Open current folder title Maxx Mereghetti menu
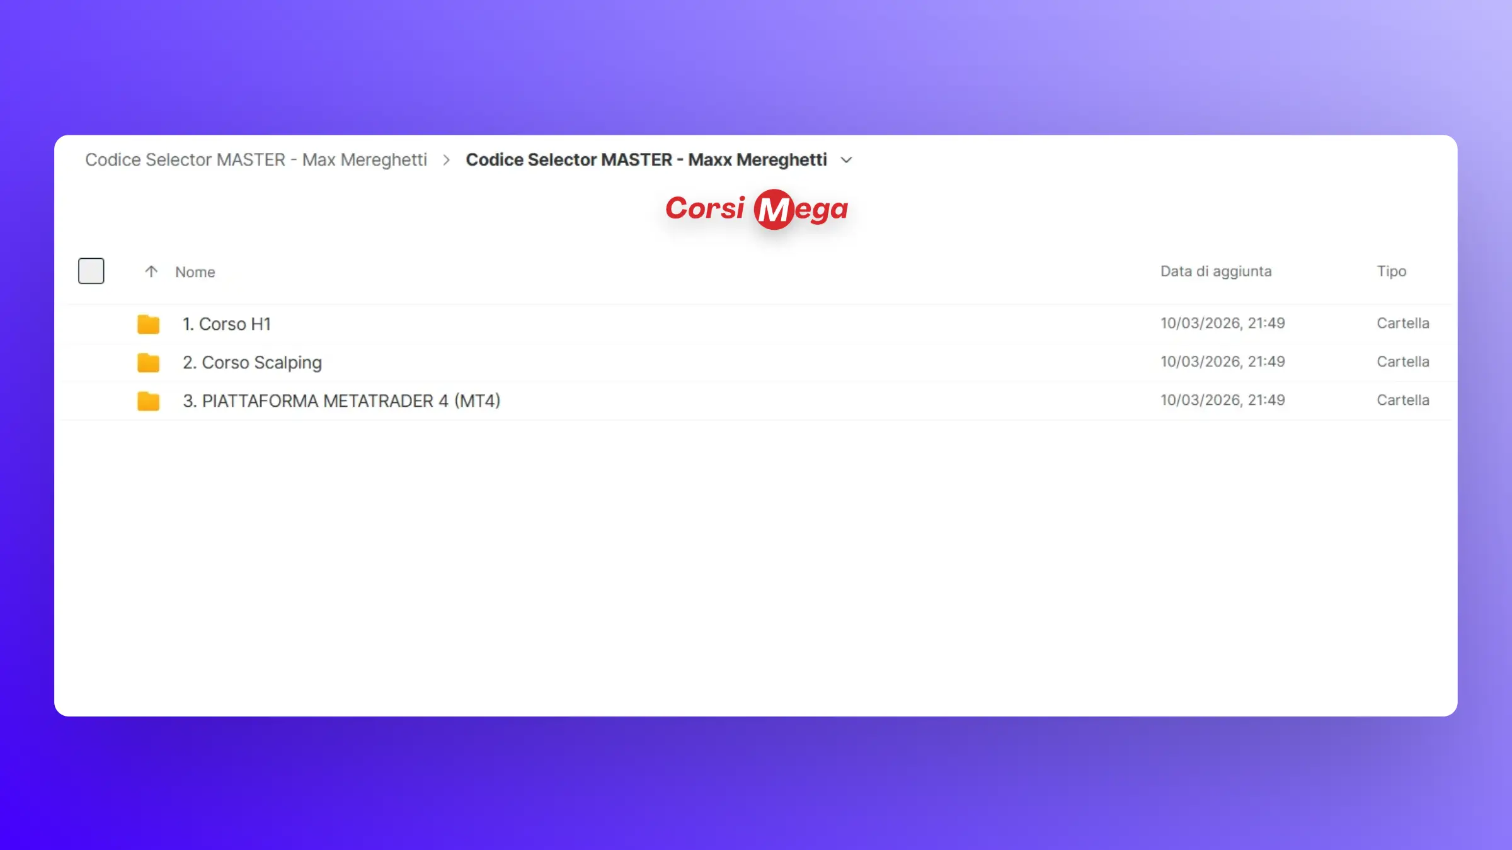Screen dimensions: 1512x850 (646, 160)
